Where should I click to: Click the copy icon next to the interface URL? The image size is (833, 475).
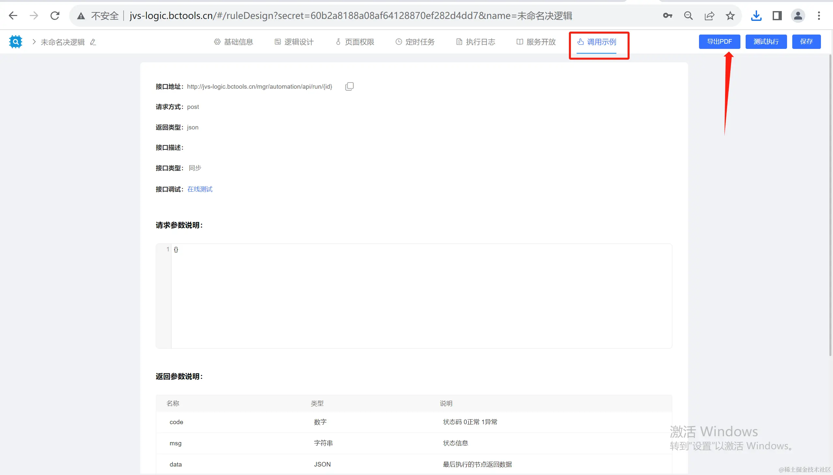[x=349, y=86]
